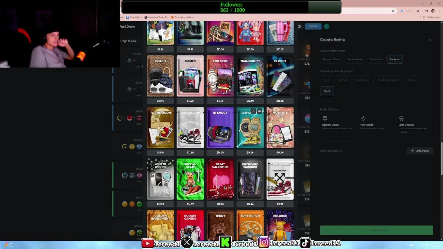
Task: Select the Golden Investment pack card
Action: point(160,225)
